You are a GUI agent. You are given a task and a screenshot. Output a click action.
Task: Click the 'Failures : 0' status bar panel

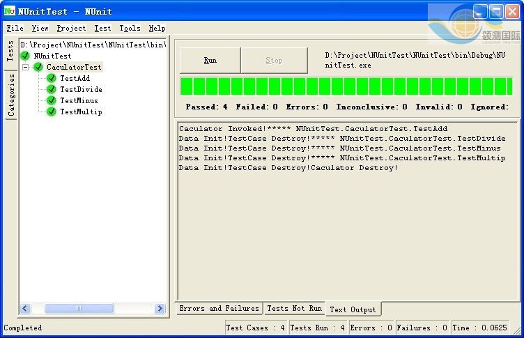click(422, 328)
